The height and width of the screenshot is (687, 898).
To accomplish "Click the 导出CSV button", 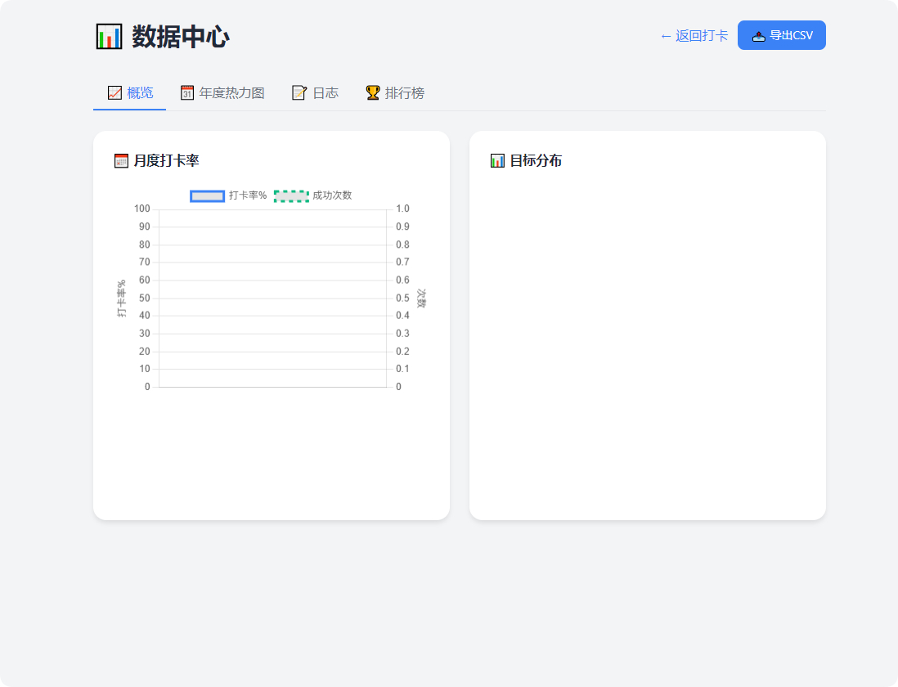I will 782,35.
